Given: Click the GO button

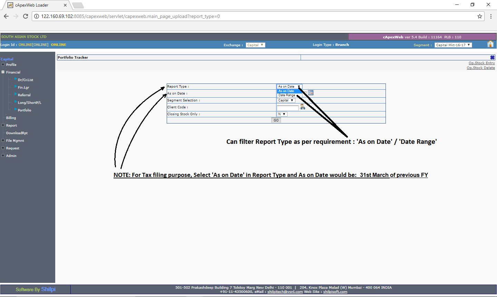Looking at the screenshot, I should pyautogui.click(x=276, y=120).
